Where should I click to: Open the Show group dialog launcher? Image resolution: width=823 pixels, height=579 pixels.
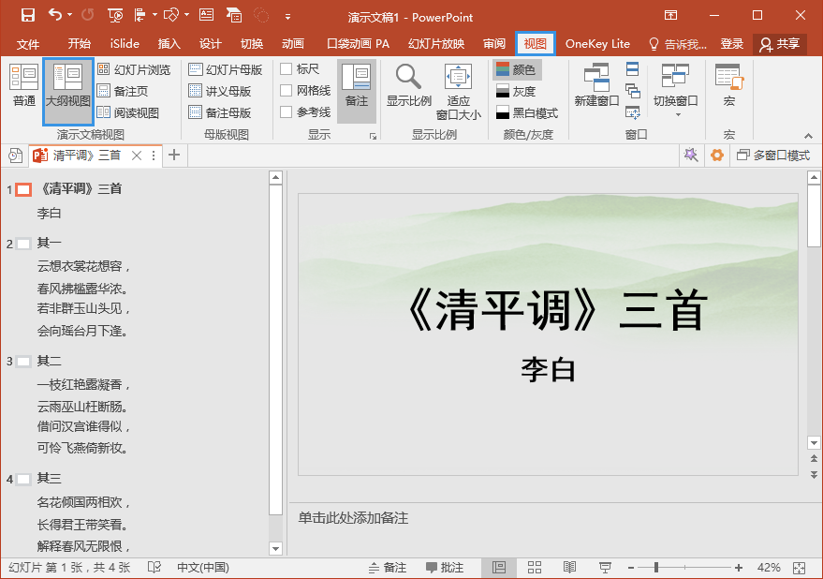[x=373, y=137]
